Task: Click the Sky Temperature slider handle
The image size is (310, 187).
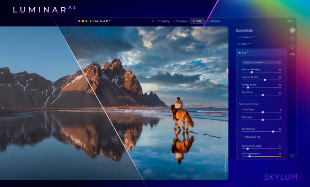Action: 250,156
